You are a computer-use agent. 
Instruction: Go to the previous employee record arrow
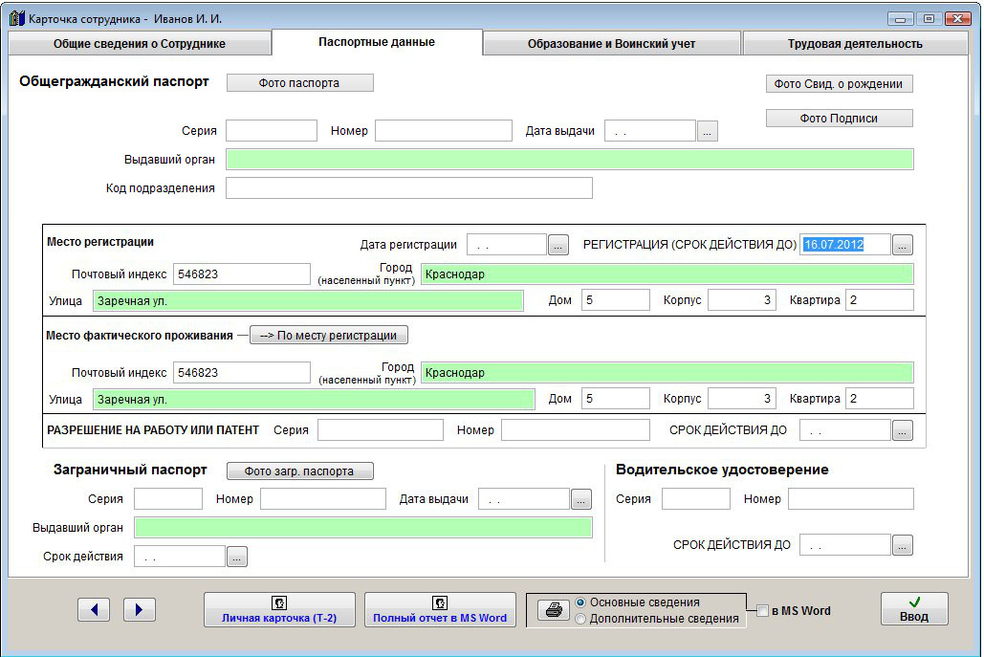pyautogui.click(x=94, y=609)
